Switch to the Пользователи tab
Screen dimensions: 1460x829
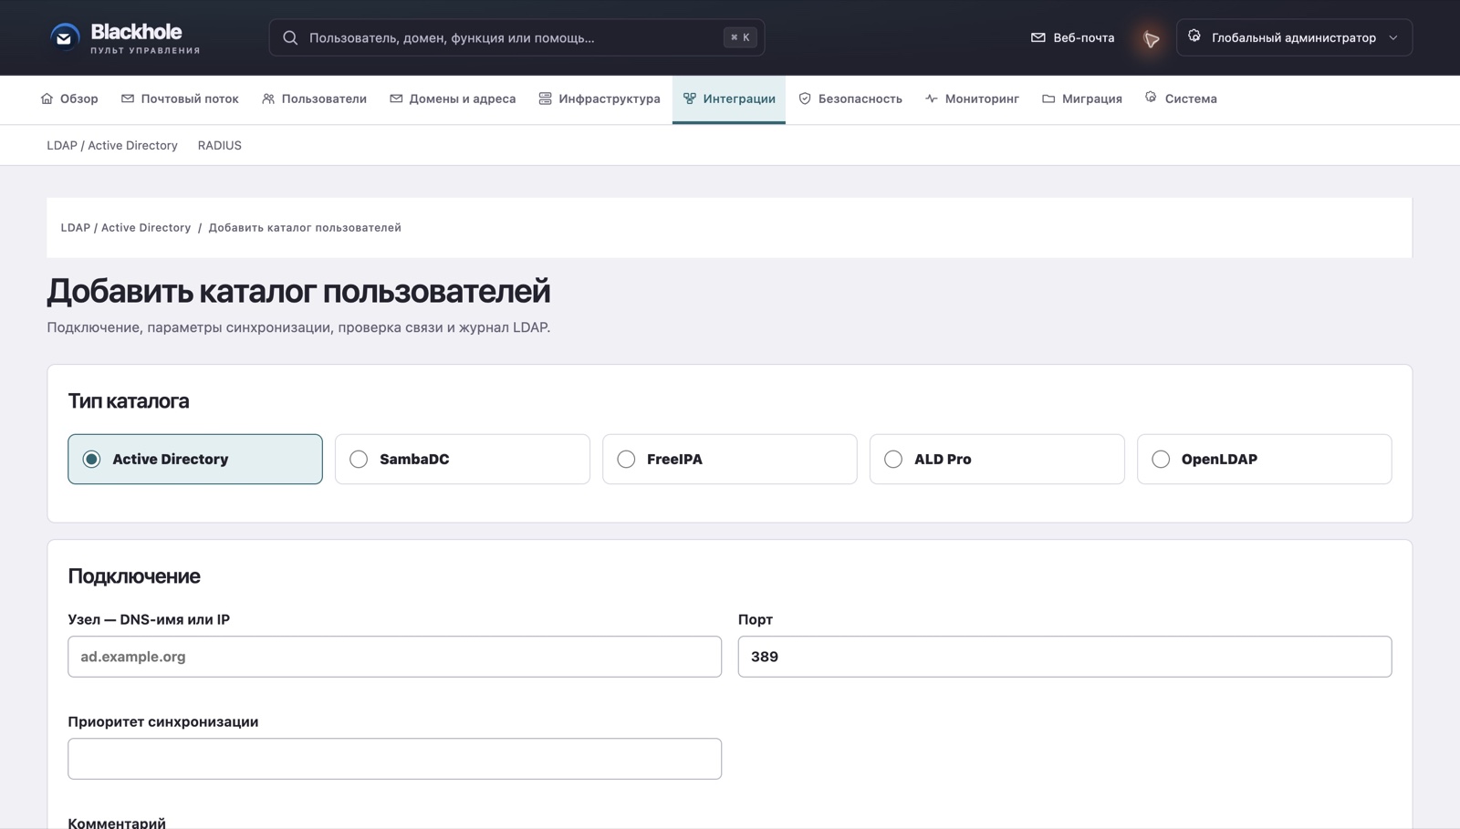314,98
